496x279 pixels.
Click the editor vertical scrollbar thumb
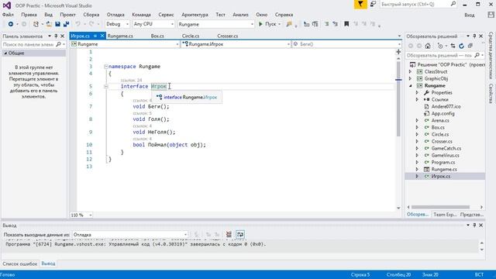coord(398,98)
